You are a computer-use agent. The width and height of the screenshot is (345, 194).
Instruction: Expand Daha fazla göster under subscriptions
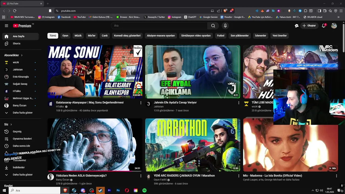click(x=20, y=113)
